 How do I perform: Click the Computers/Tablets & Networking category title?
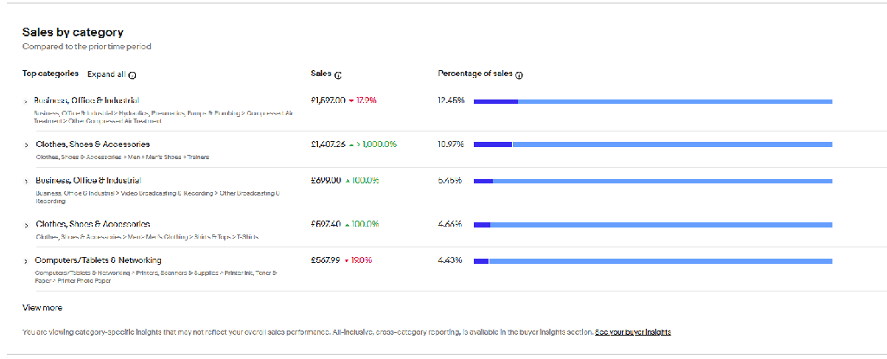pyautogui.click(x=98, y=260)
